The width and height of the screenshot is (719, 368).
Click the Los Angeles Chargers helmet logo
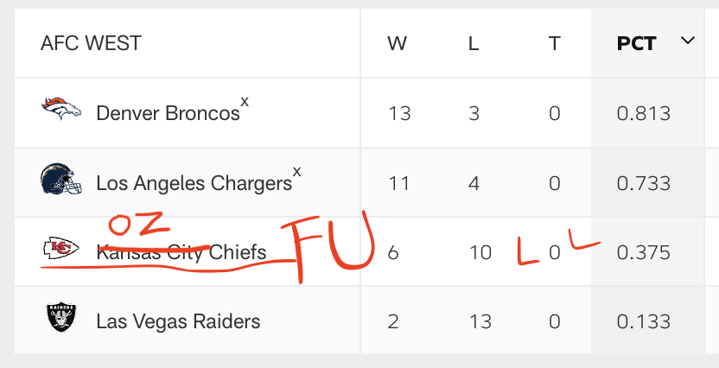coord(61,180)
